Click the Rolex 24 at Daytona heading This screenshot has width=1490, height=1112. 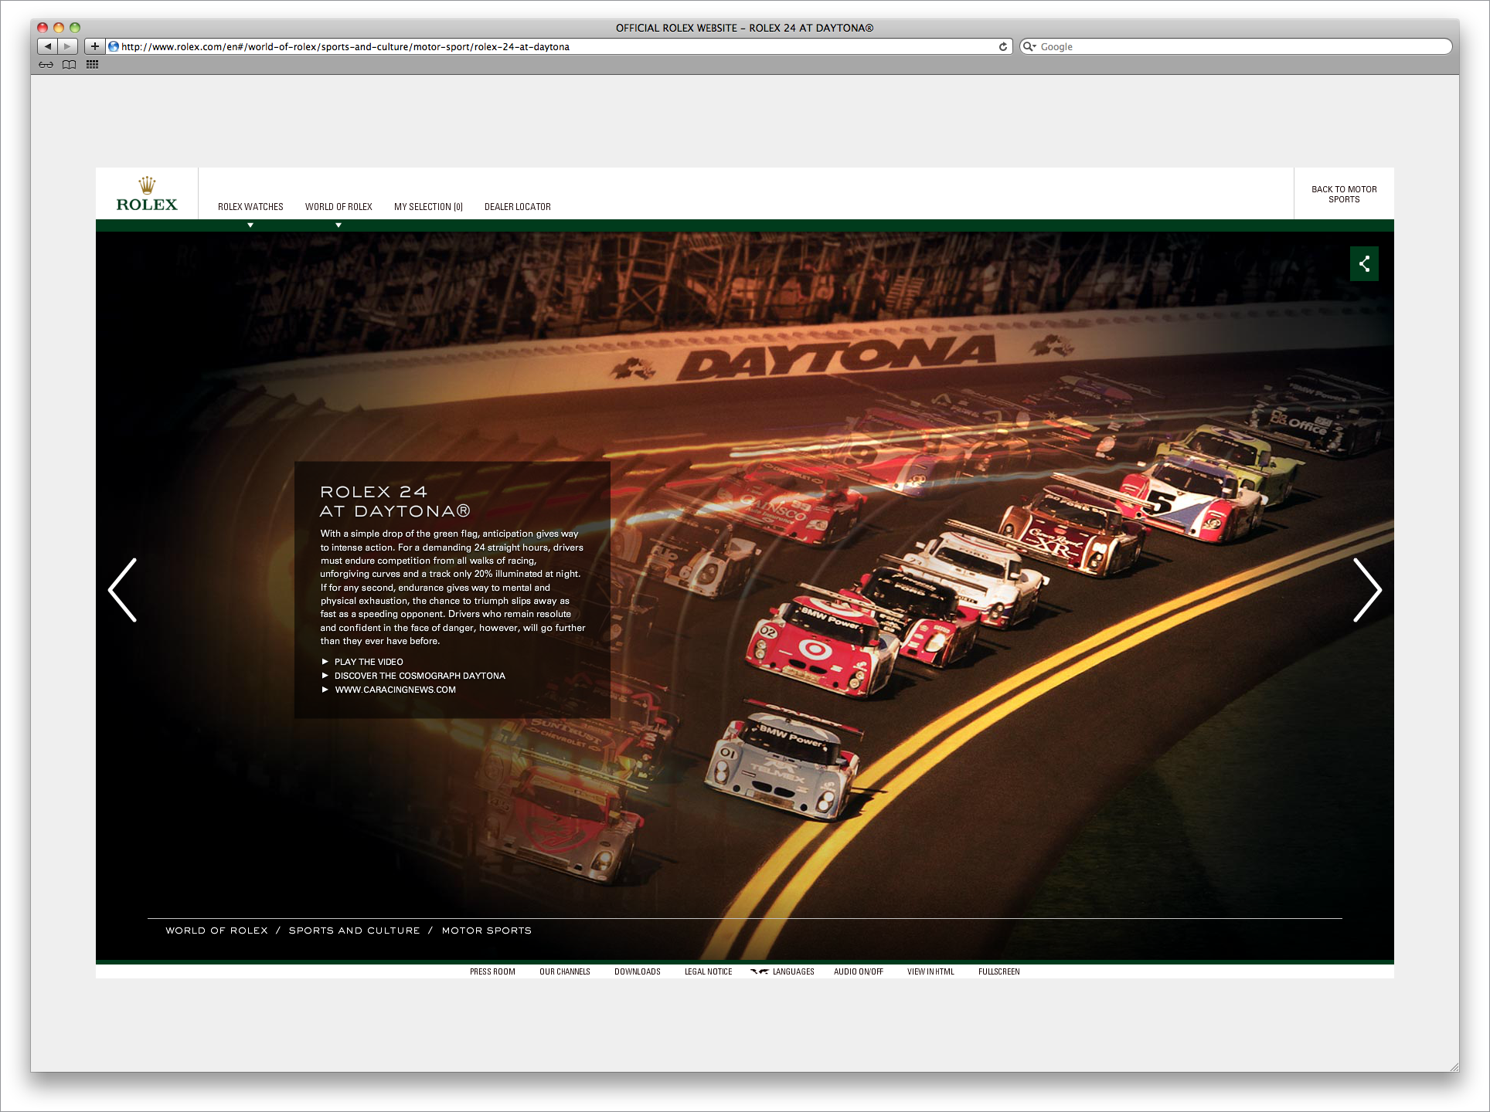[x=395, y=501]
